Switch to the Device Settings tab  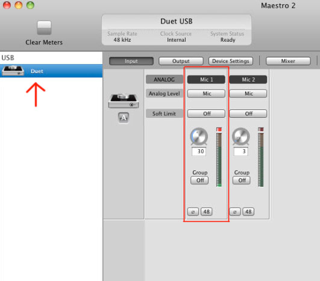(x=231, y=61)
